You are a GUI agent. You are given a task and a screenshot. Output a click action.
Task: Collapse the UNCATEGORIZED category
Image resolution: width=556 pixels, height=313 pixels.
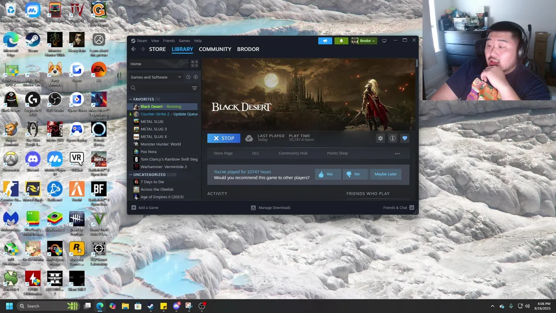tap(130, 174)
